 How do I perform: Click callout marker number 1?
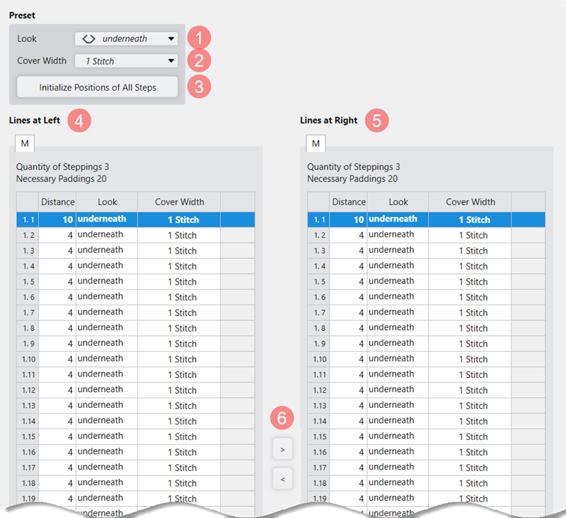tap(199, 38)
